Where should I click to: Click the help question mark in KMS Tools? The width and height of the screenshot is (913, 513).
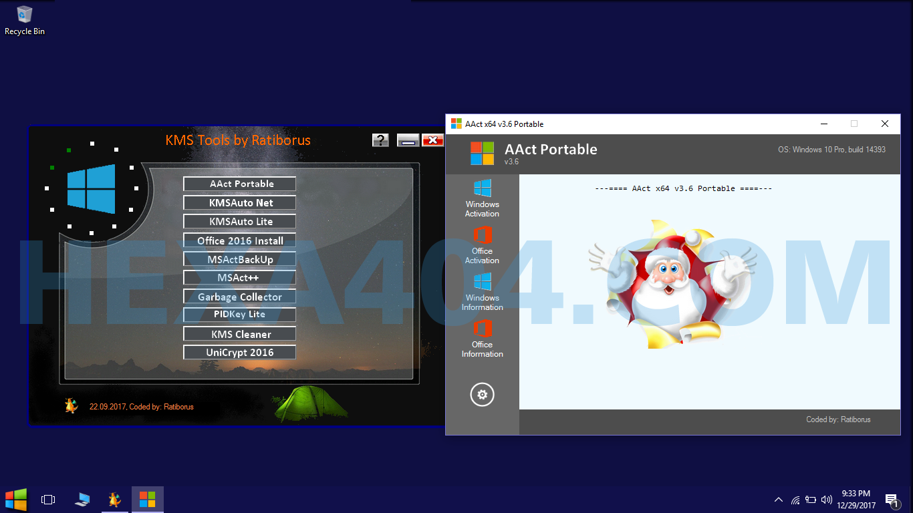click(x=380, y=140)
